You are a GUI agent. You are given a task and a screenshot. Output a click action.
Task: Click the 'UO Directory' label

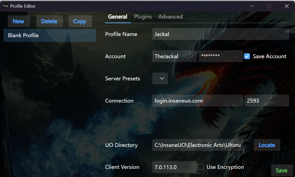[121, 145]
